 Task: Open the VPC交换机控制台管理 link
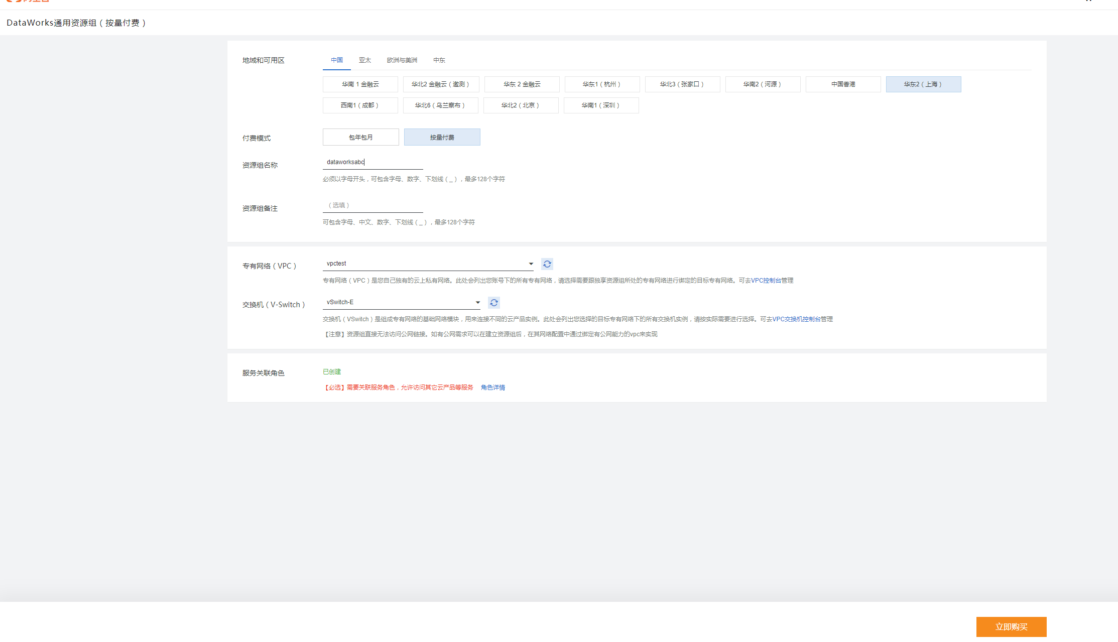(x=802, y=319)
